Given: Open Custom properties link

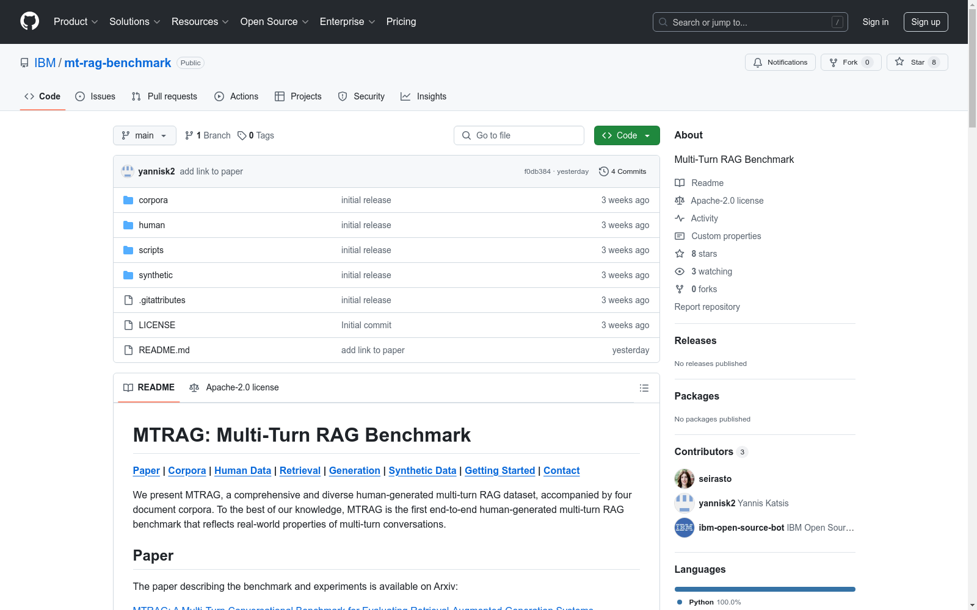Looking at the screenshot, I should 718,236.
